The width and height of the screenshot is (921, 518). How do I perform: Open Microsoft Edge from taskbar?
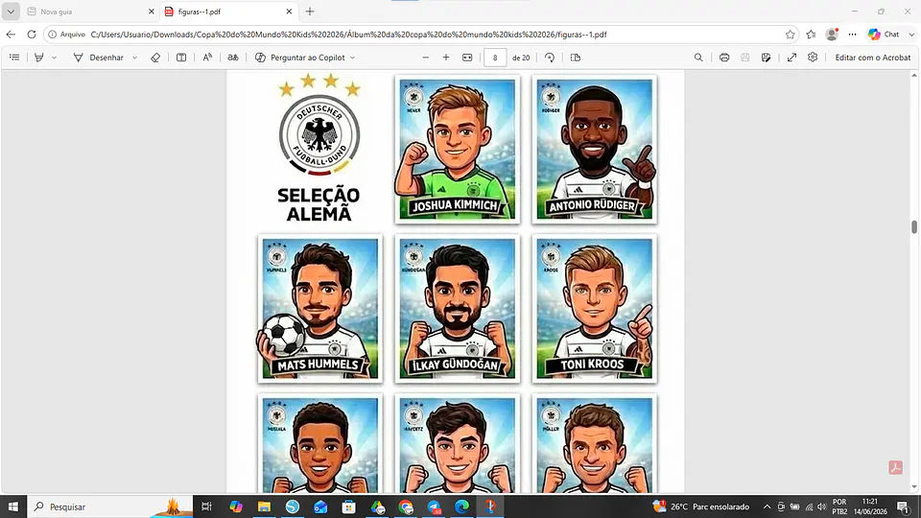(462, 506)
